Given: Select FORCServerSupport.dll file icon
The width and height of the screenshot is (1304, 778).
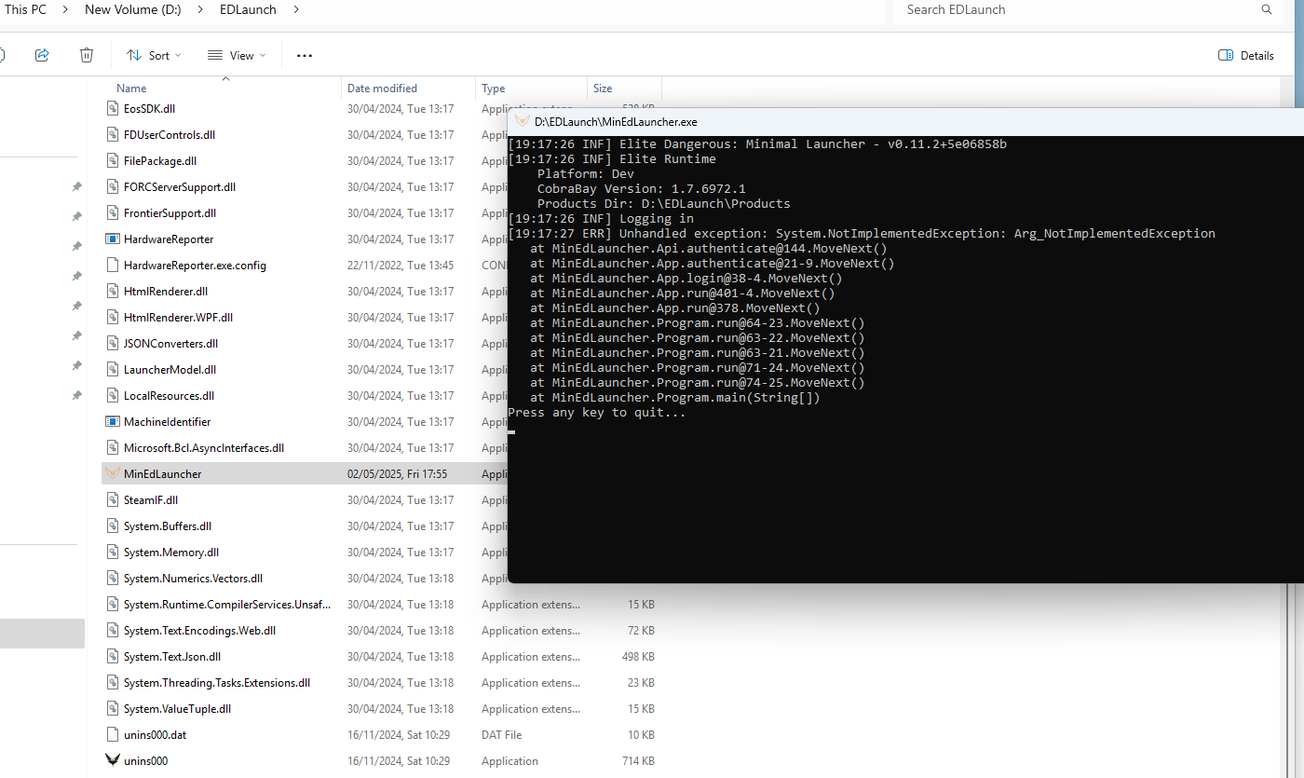Looking at the screenshot, I should (x=113, y=187).
